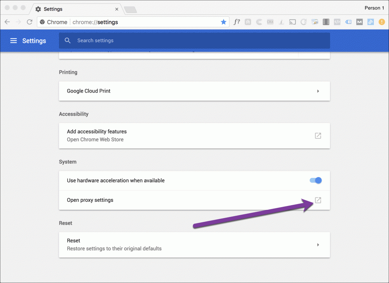Click the gray circular arrow extension icon

304,22
